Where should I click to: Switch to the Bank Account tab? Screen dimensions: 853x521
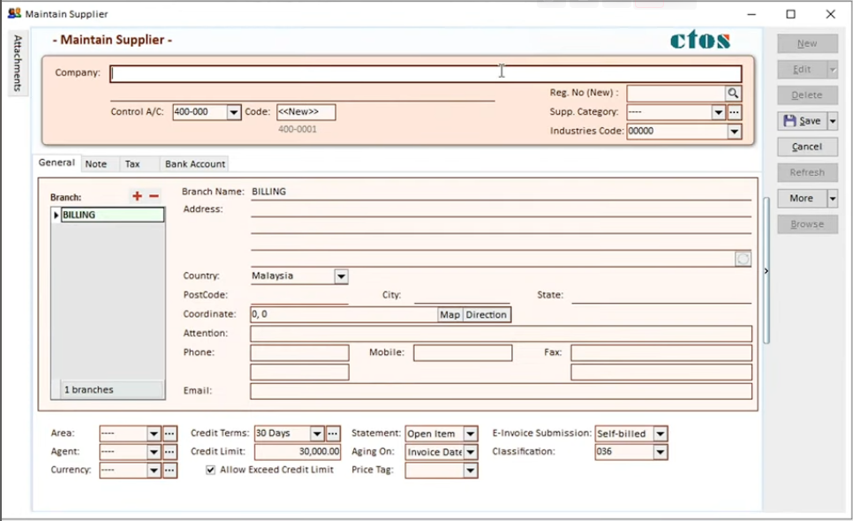(x=195, y=163)
